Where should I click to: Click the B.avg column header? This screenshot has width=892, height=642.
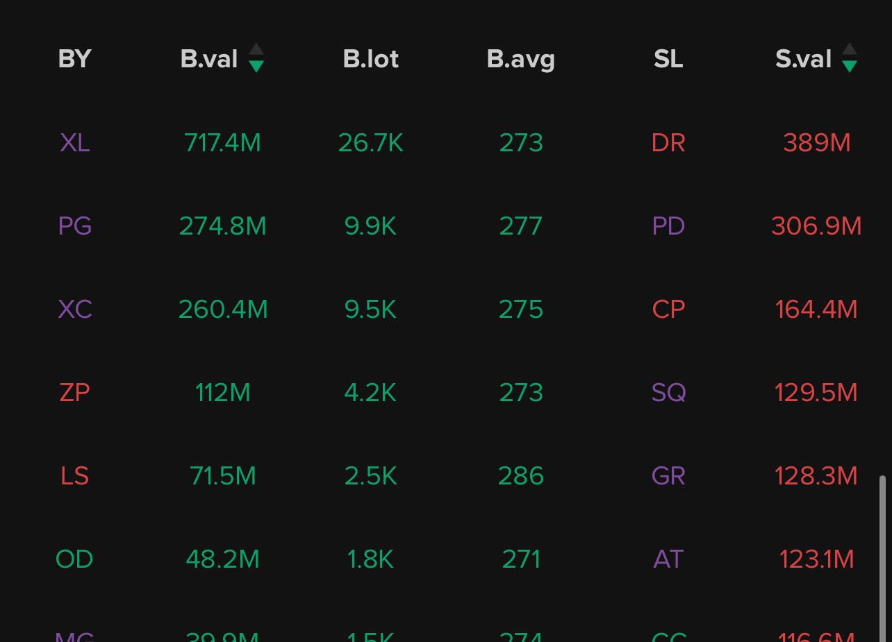tap(520, 59)
